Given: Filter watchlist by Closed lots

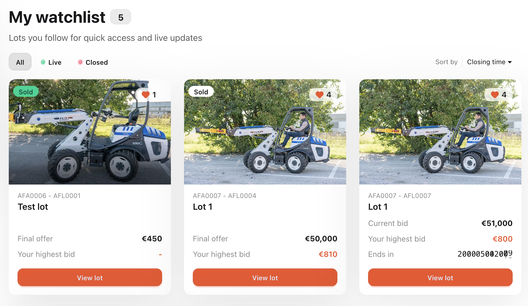Looking at the screenshot, I should pyautogui.click(x=93, y=62).
